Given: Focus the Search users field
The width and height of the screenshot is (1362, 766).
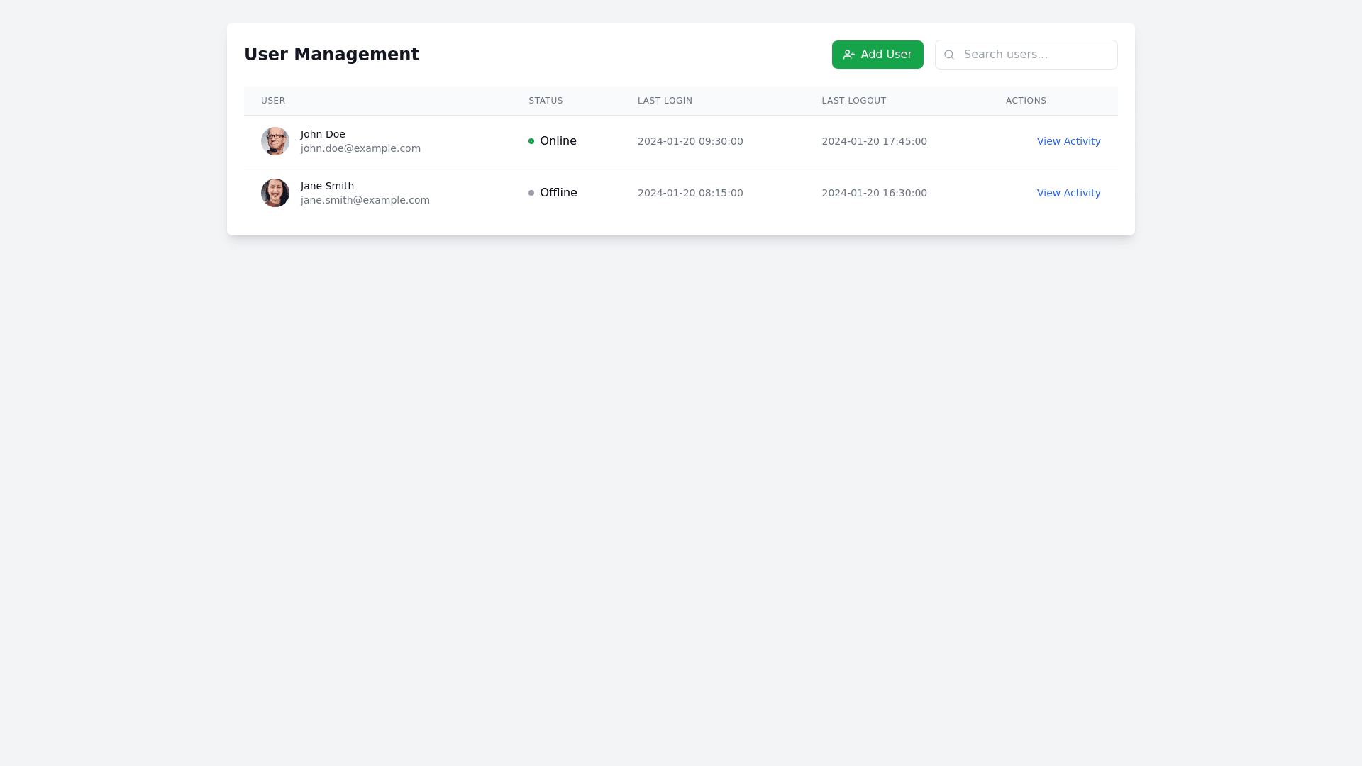Looking at the screenshot, I should coord(1036,55).
